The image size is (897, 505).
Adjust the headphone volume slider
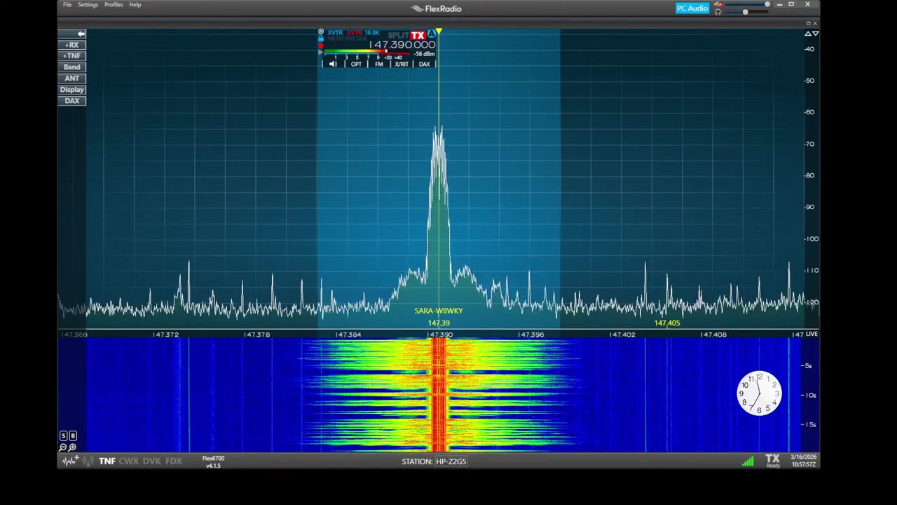(x=748, y=12)
